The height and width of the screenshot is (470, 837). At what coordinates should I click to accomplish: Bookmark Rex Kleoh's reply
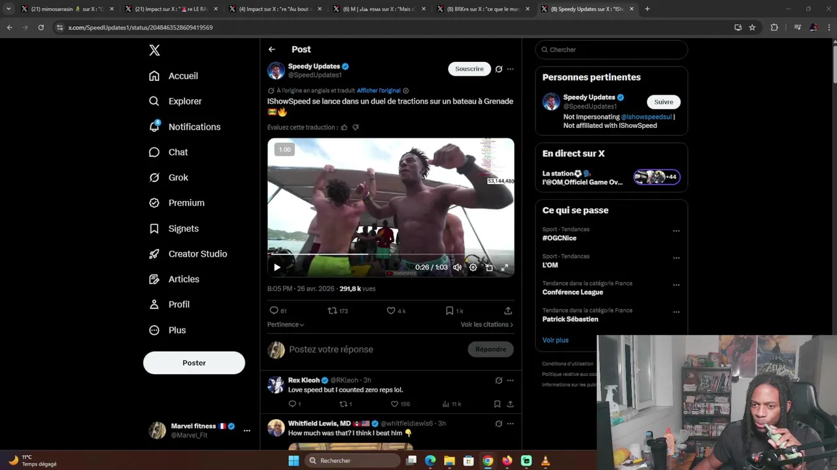[x=498, y=404]
